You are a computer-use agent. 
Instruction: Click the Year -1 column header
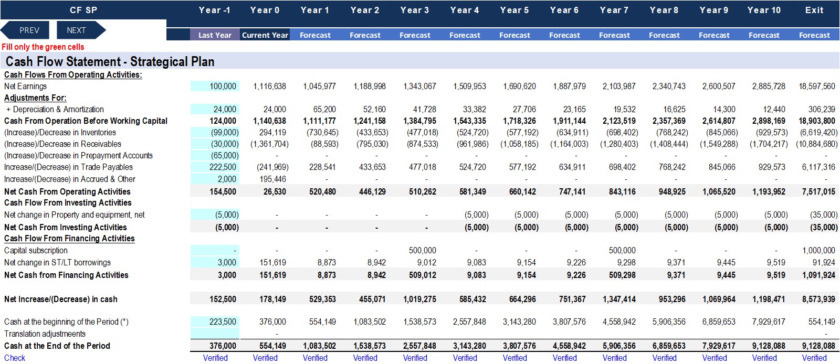click(x=215, y=10)
